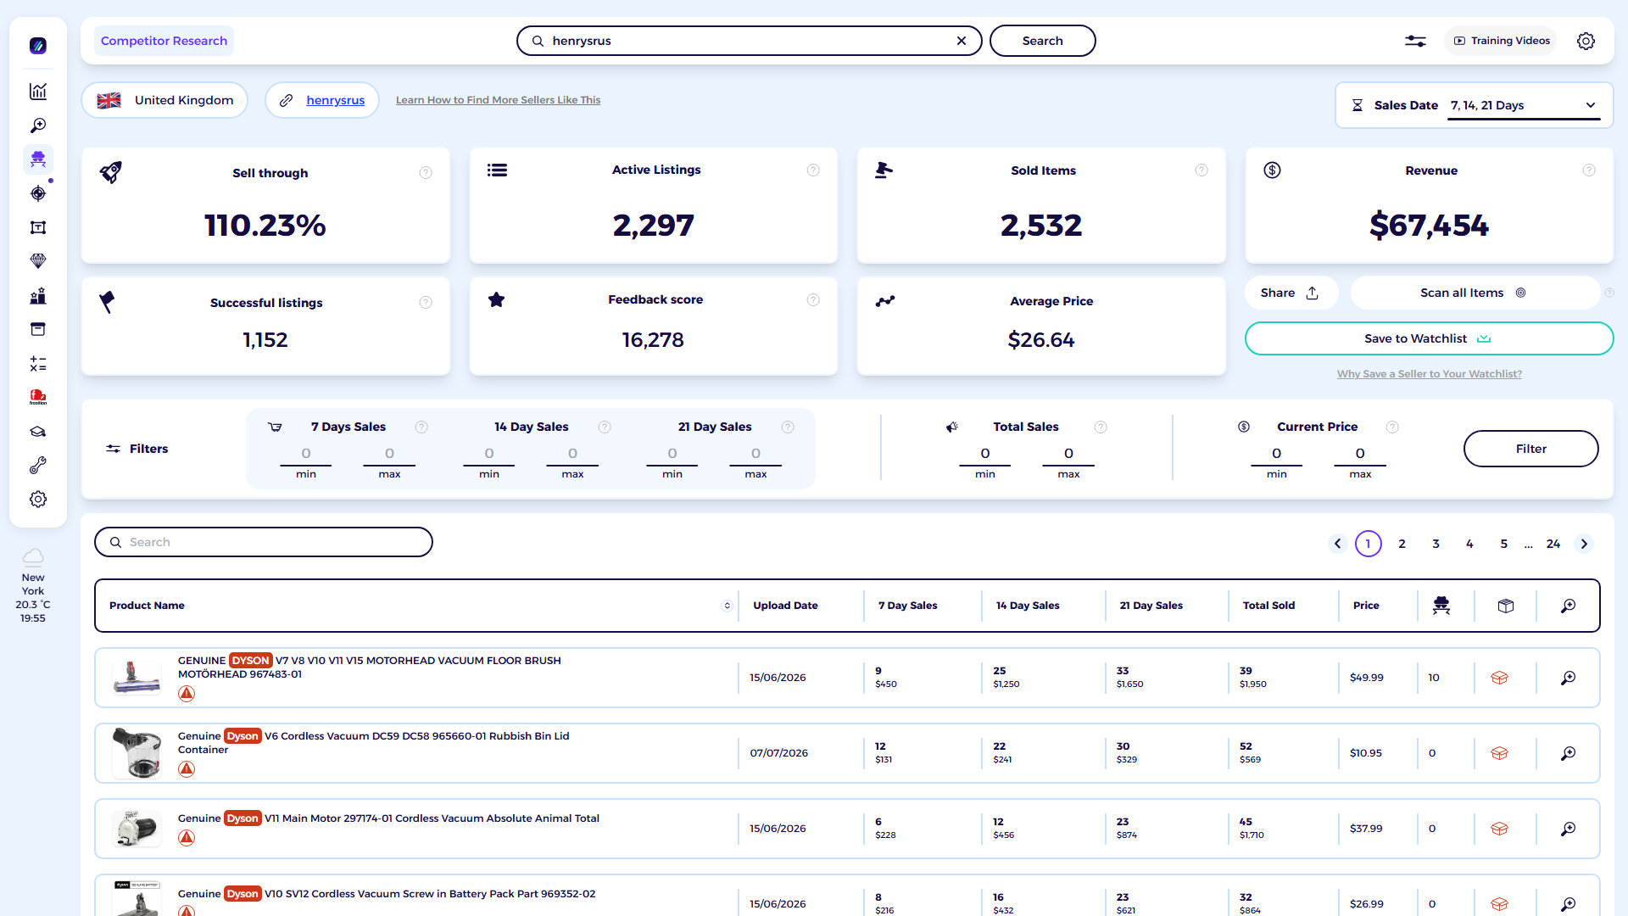This screenshot has height=916, width=1628.
Task: Click thumbnail of V6 Rubbish Bin Lid product
Action: [137, 753]
